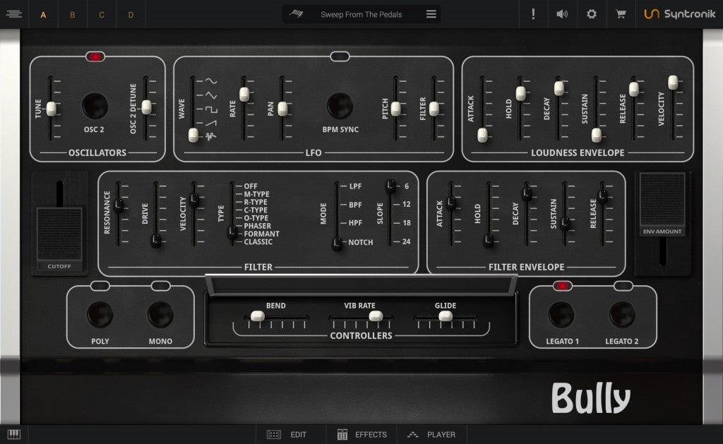
Task: Enable the LEGATO 2 switch
Action: [x=622, y=285]
